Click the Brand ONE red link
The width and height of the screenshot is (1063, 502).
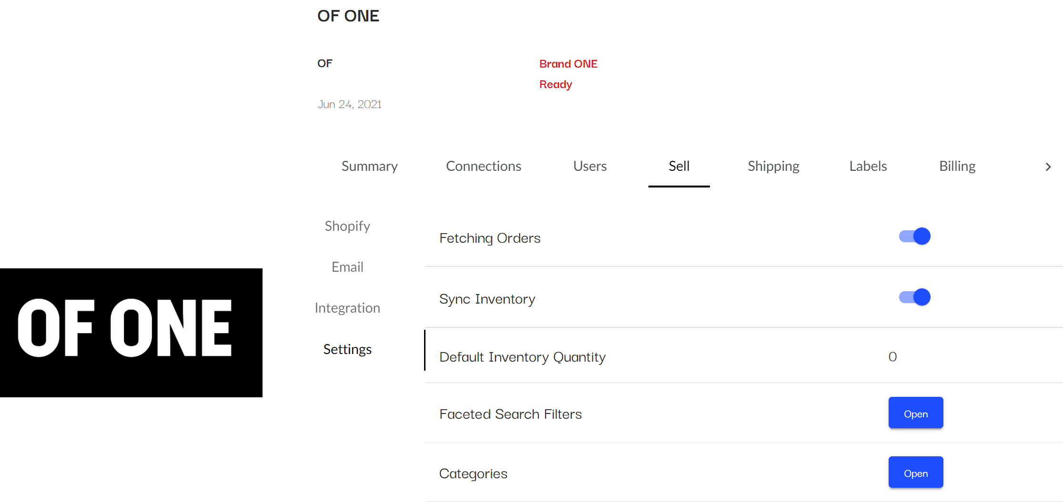coord(568,64)
